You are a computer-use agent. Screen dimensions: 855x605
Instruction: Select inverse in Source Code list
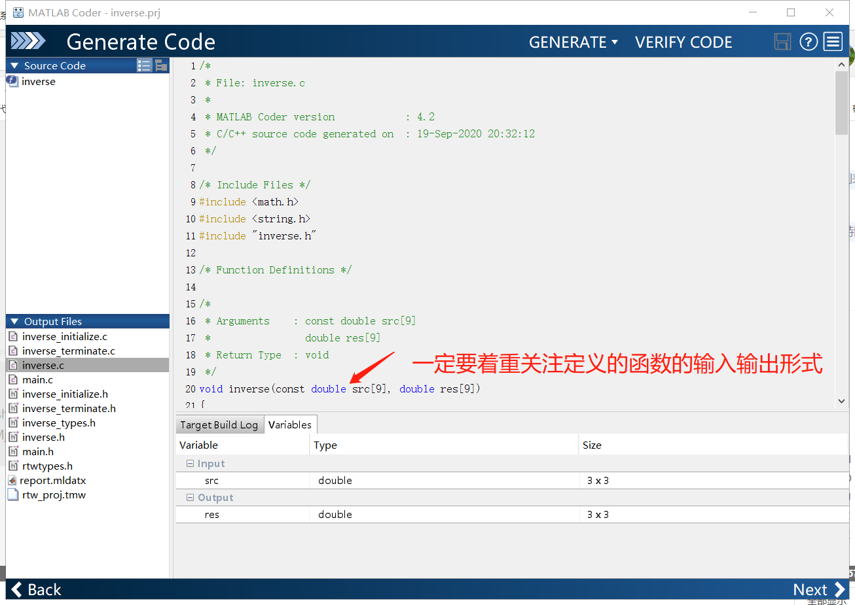[x=39, y=81]
